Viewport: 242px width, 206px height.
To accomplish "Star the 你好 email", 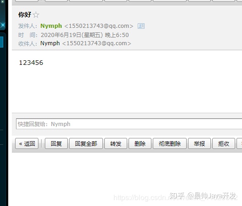I will point(36,15).
